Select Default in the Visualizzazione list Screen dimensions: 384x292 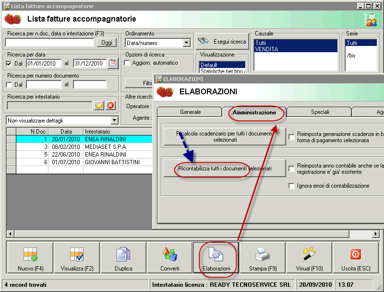[x=222, y=65]
